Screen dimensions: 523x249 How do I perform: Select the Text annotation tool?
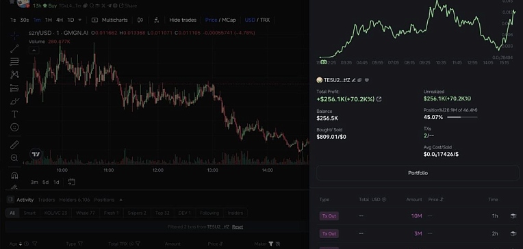(x=14, y=114)
